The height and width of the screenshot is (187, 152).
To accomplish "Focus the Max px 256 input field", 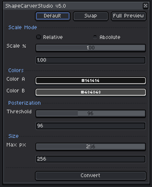I will tap(91, 159).
